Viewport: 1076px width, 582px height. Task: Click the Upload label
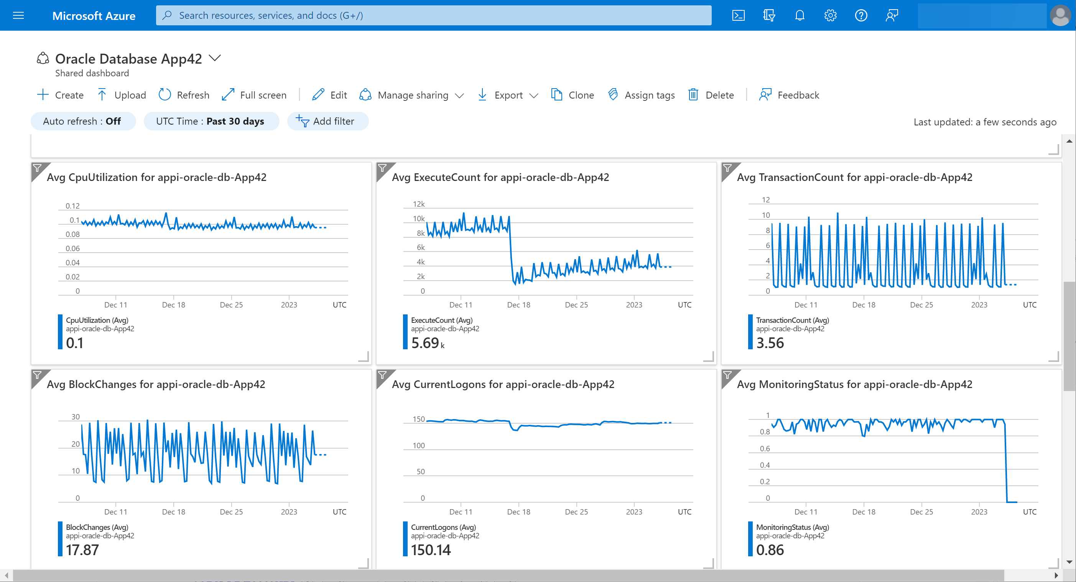(130, 95)
